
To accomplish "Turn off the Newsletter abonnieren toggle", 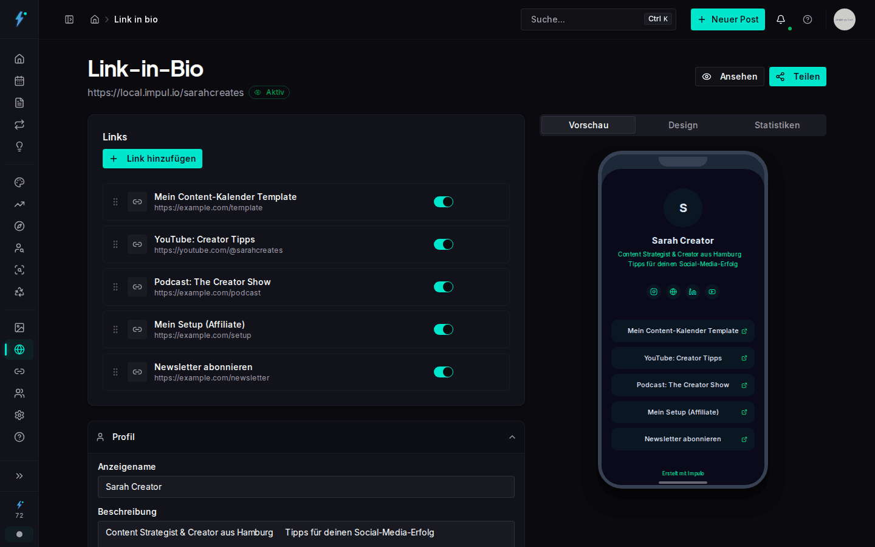I will coord(444,372).
